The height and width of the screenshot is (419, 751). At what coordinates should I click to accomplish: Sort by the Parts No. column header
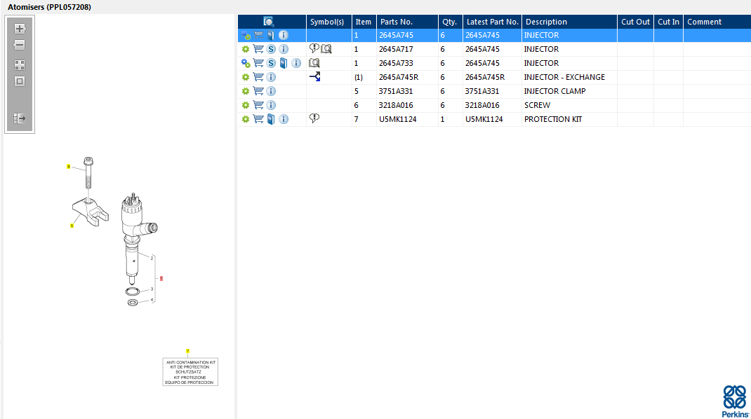(x=407, y=22)
